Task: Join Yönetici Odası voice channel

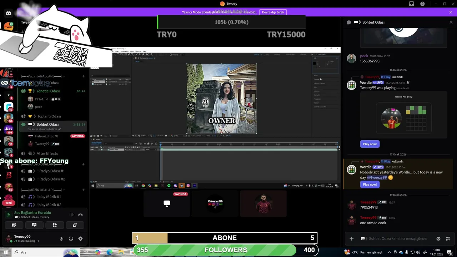Action: click(x=53, y=91)
